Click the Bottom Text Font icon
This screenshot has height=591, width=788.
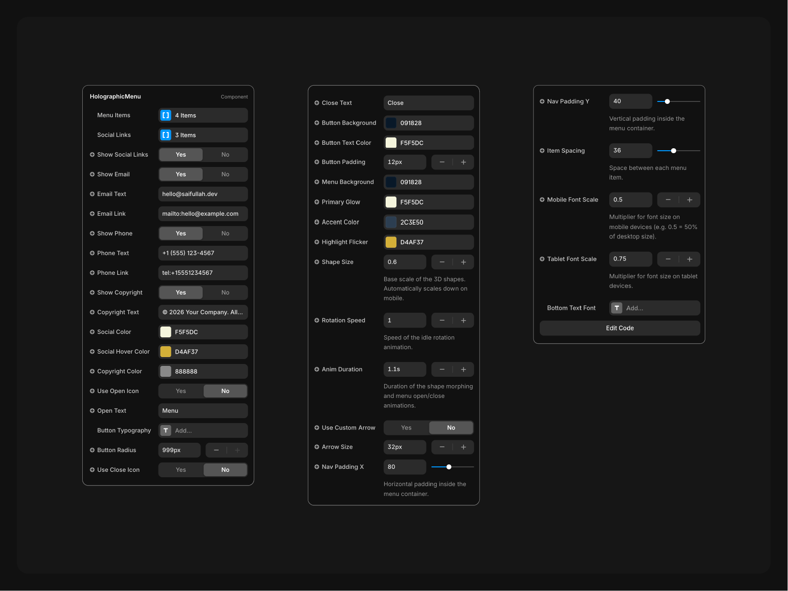pyautogui.click(x=617, y=308)
